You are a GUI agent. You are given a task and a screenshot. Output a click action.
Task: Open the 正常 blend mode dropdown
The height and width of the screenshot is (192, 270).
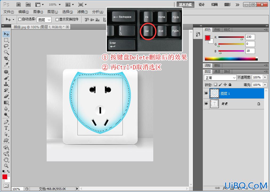tap(220, 78)
